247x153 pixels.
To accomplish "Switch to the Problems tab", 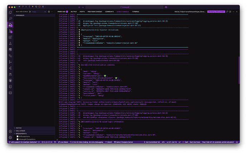I will 63,12.
